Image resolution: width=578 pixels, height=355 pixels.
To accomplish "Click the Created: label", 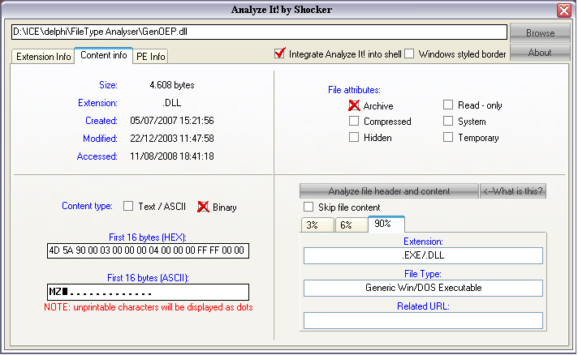I will 101,121.
